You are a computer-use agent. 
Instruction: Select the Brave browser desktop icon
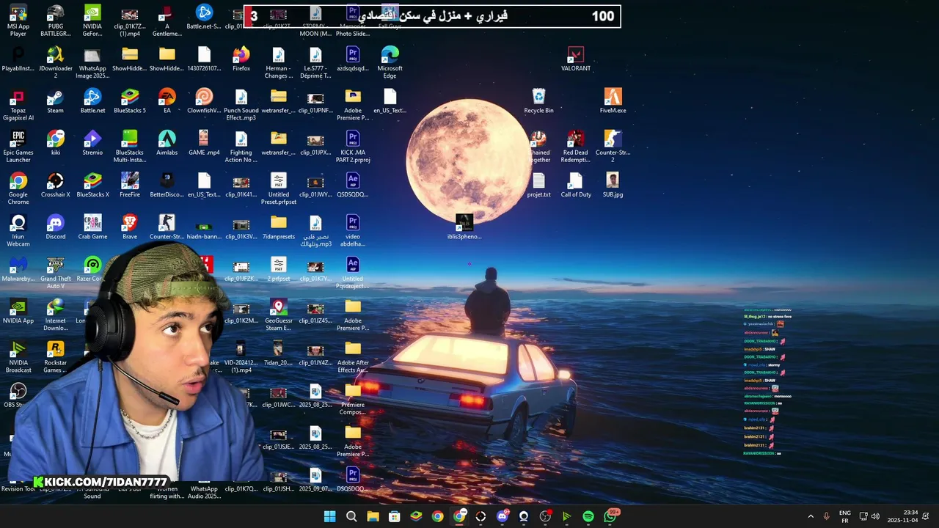click(130, 227)
